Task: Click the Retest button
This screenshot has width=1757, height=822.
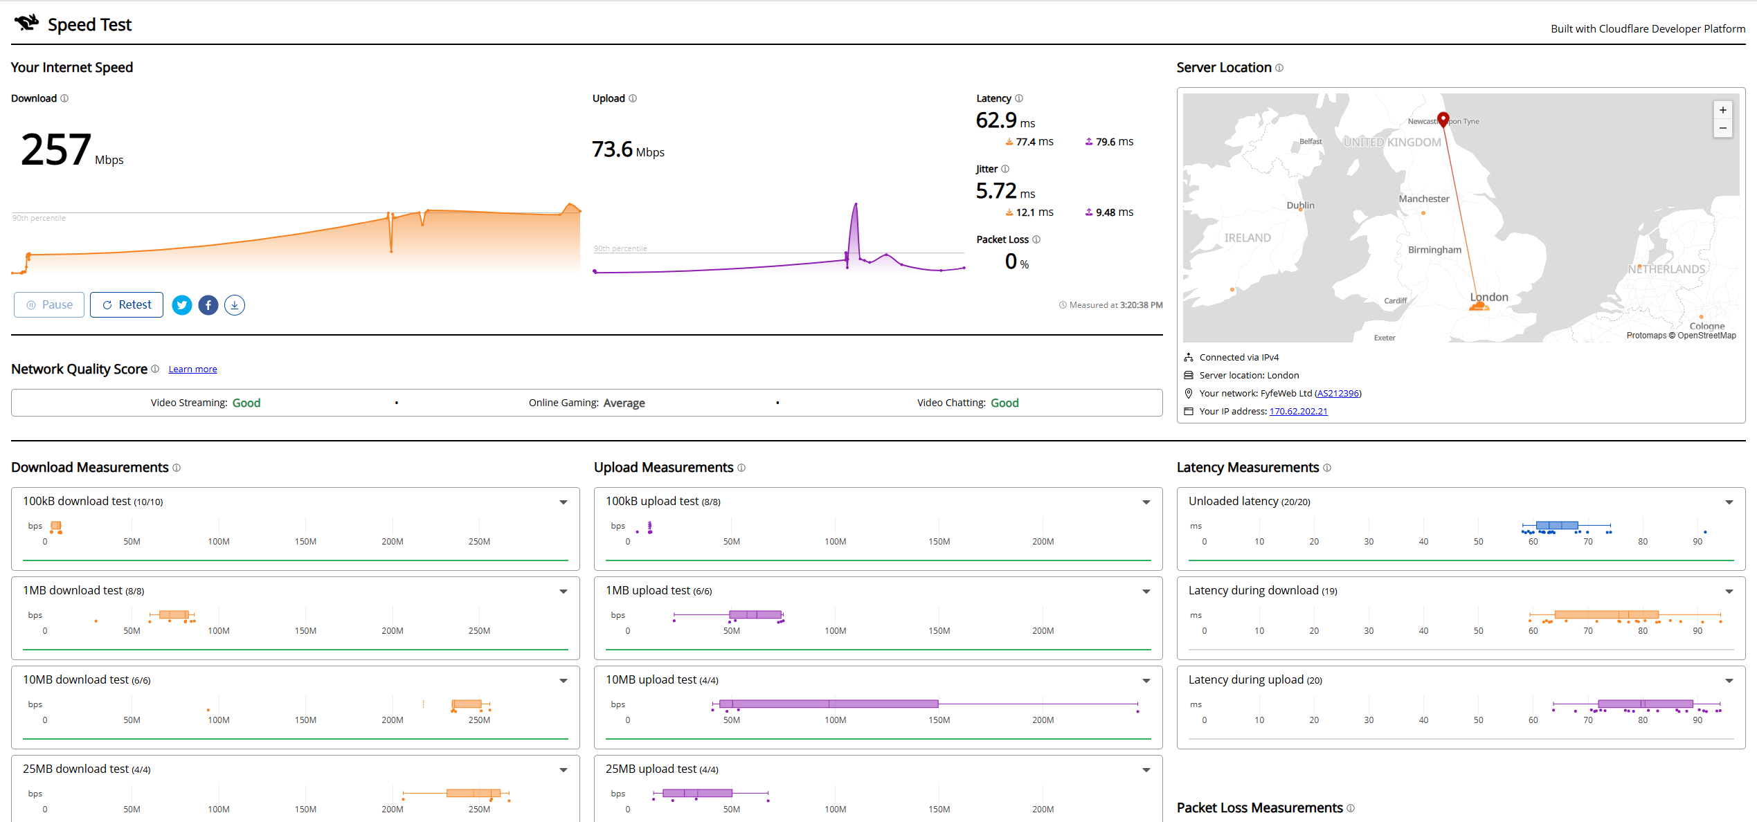Action: point(127,305)
